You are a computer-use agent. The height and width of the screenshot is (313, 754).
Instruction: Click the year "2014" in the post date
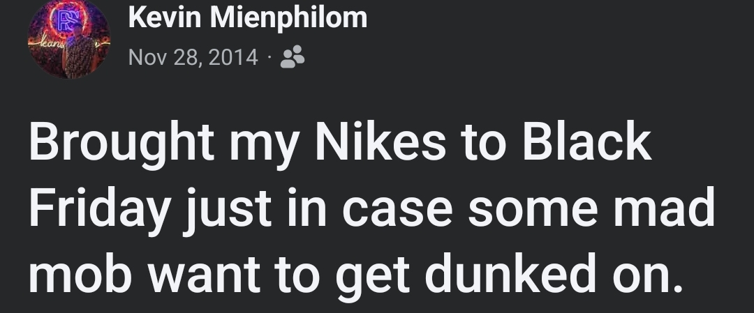[x=233, y=56]
